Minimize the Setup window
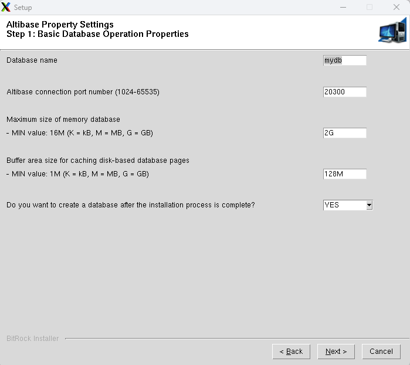This screenshot has height=365, width=410. pyautogui.click(x=343, y=8)
